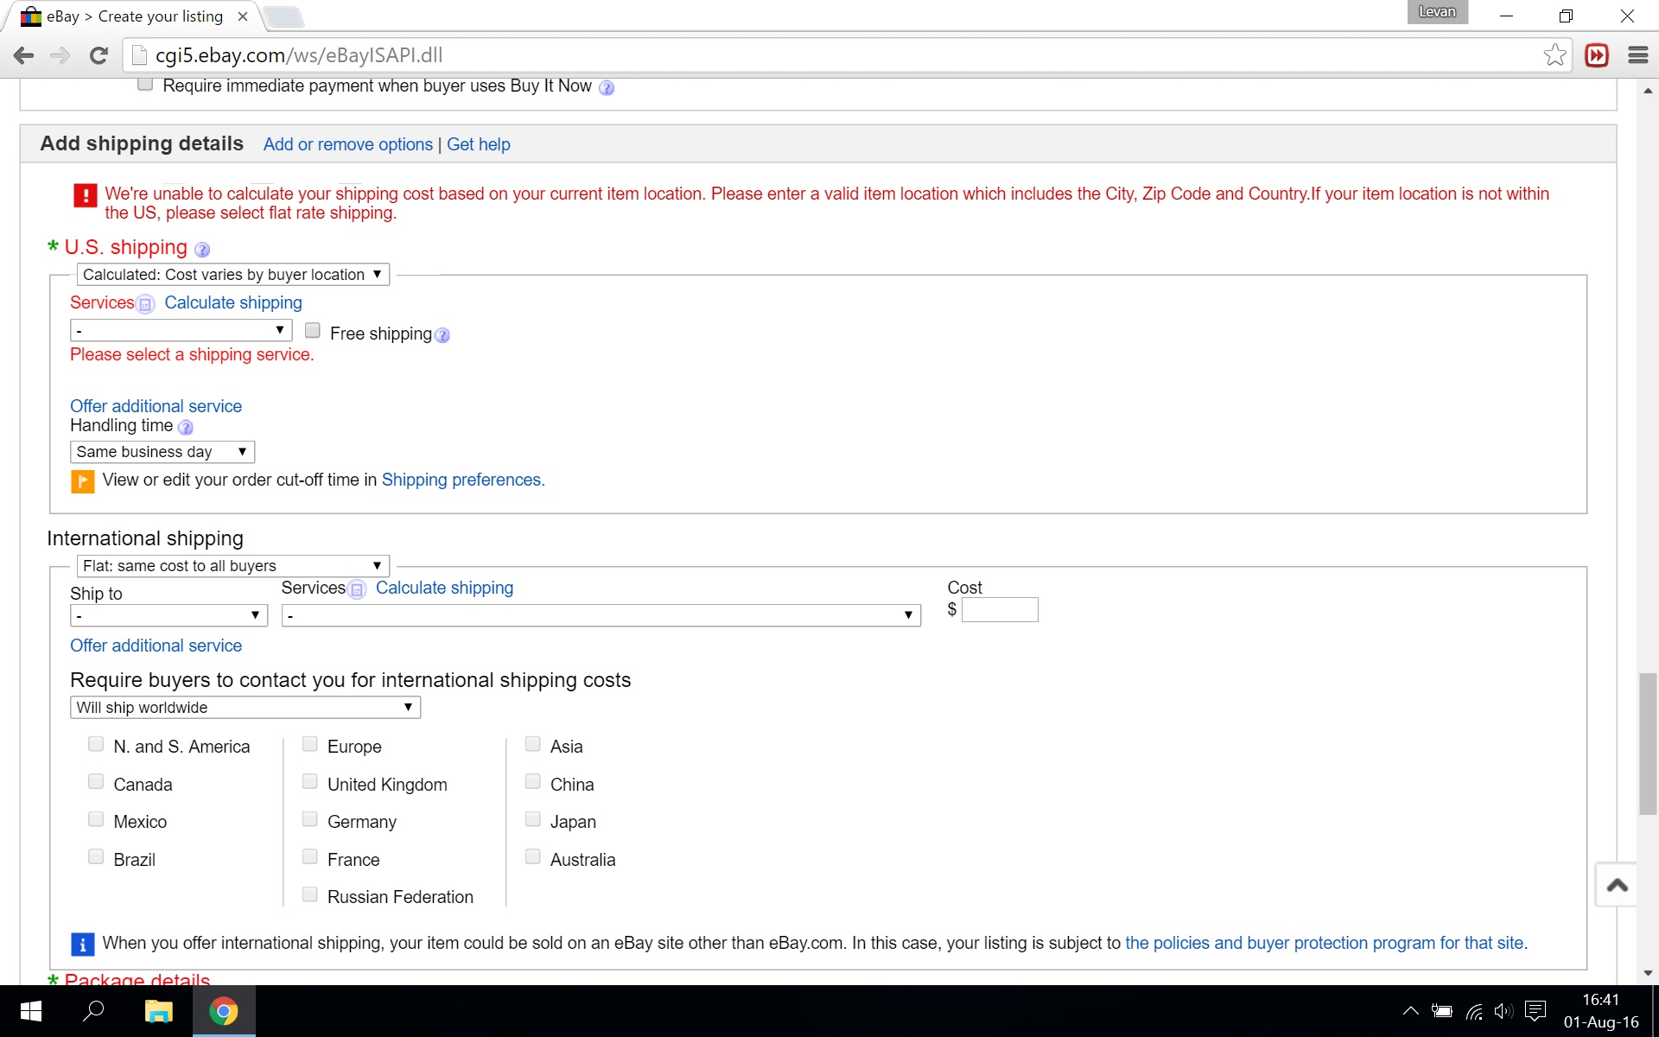Open File Explorer from taskbar
The image size is (1659, 1037).
click(x=158, y=1011)
